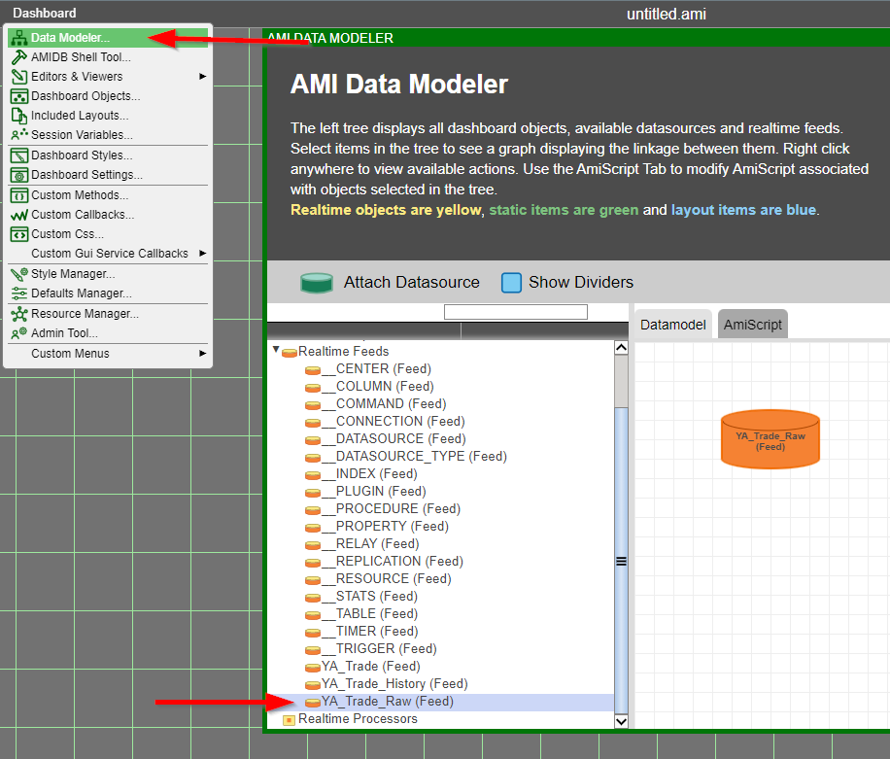Image resolution: width=890 pixels, height=759 pixels.
Task: Select the __COLUMN (Feed) tree row
Action: click(440, 387)
